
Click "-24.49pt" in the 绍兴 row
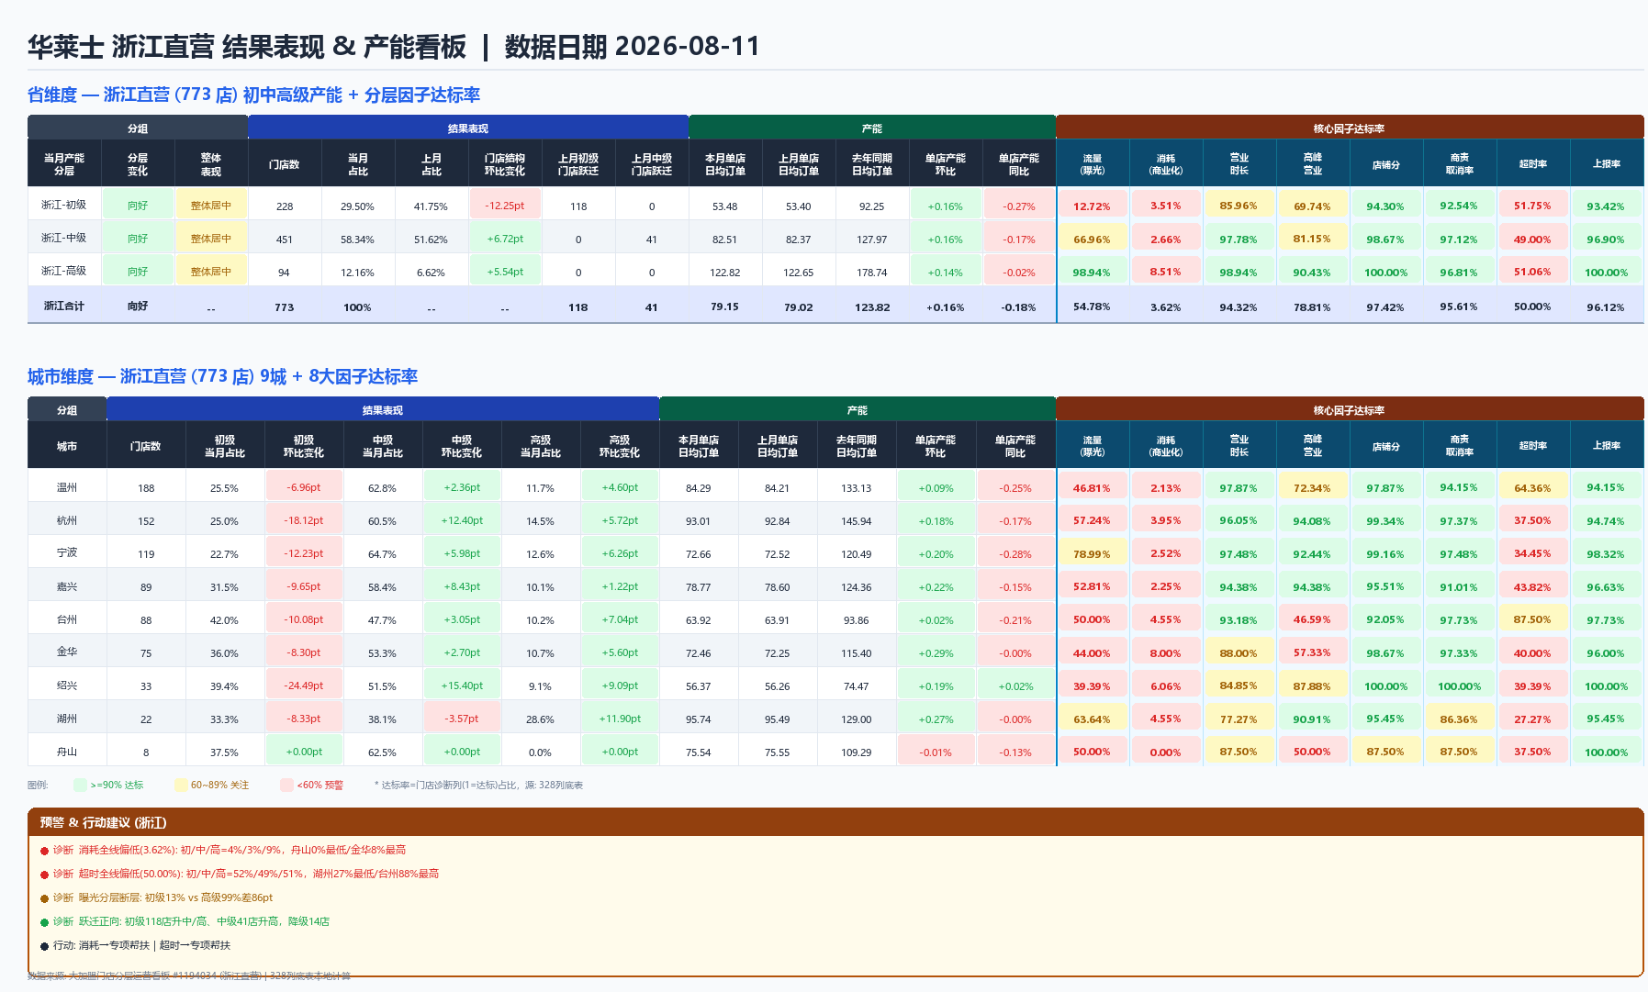(304, 685)
